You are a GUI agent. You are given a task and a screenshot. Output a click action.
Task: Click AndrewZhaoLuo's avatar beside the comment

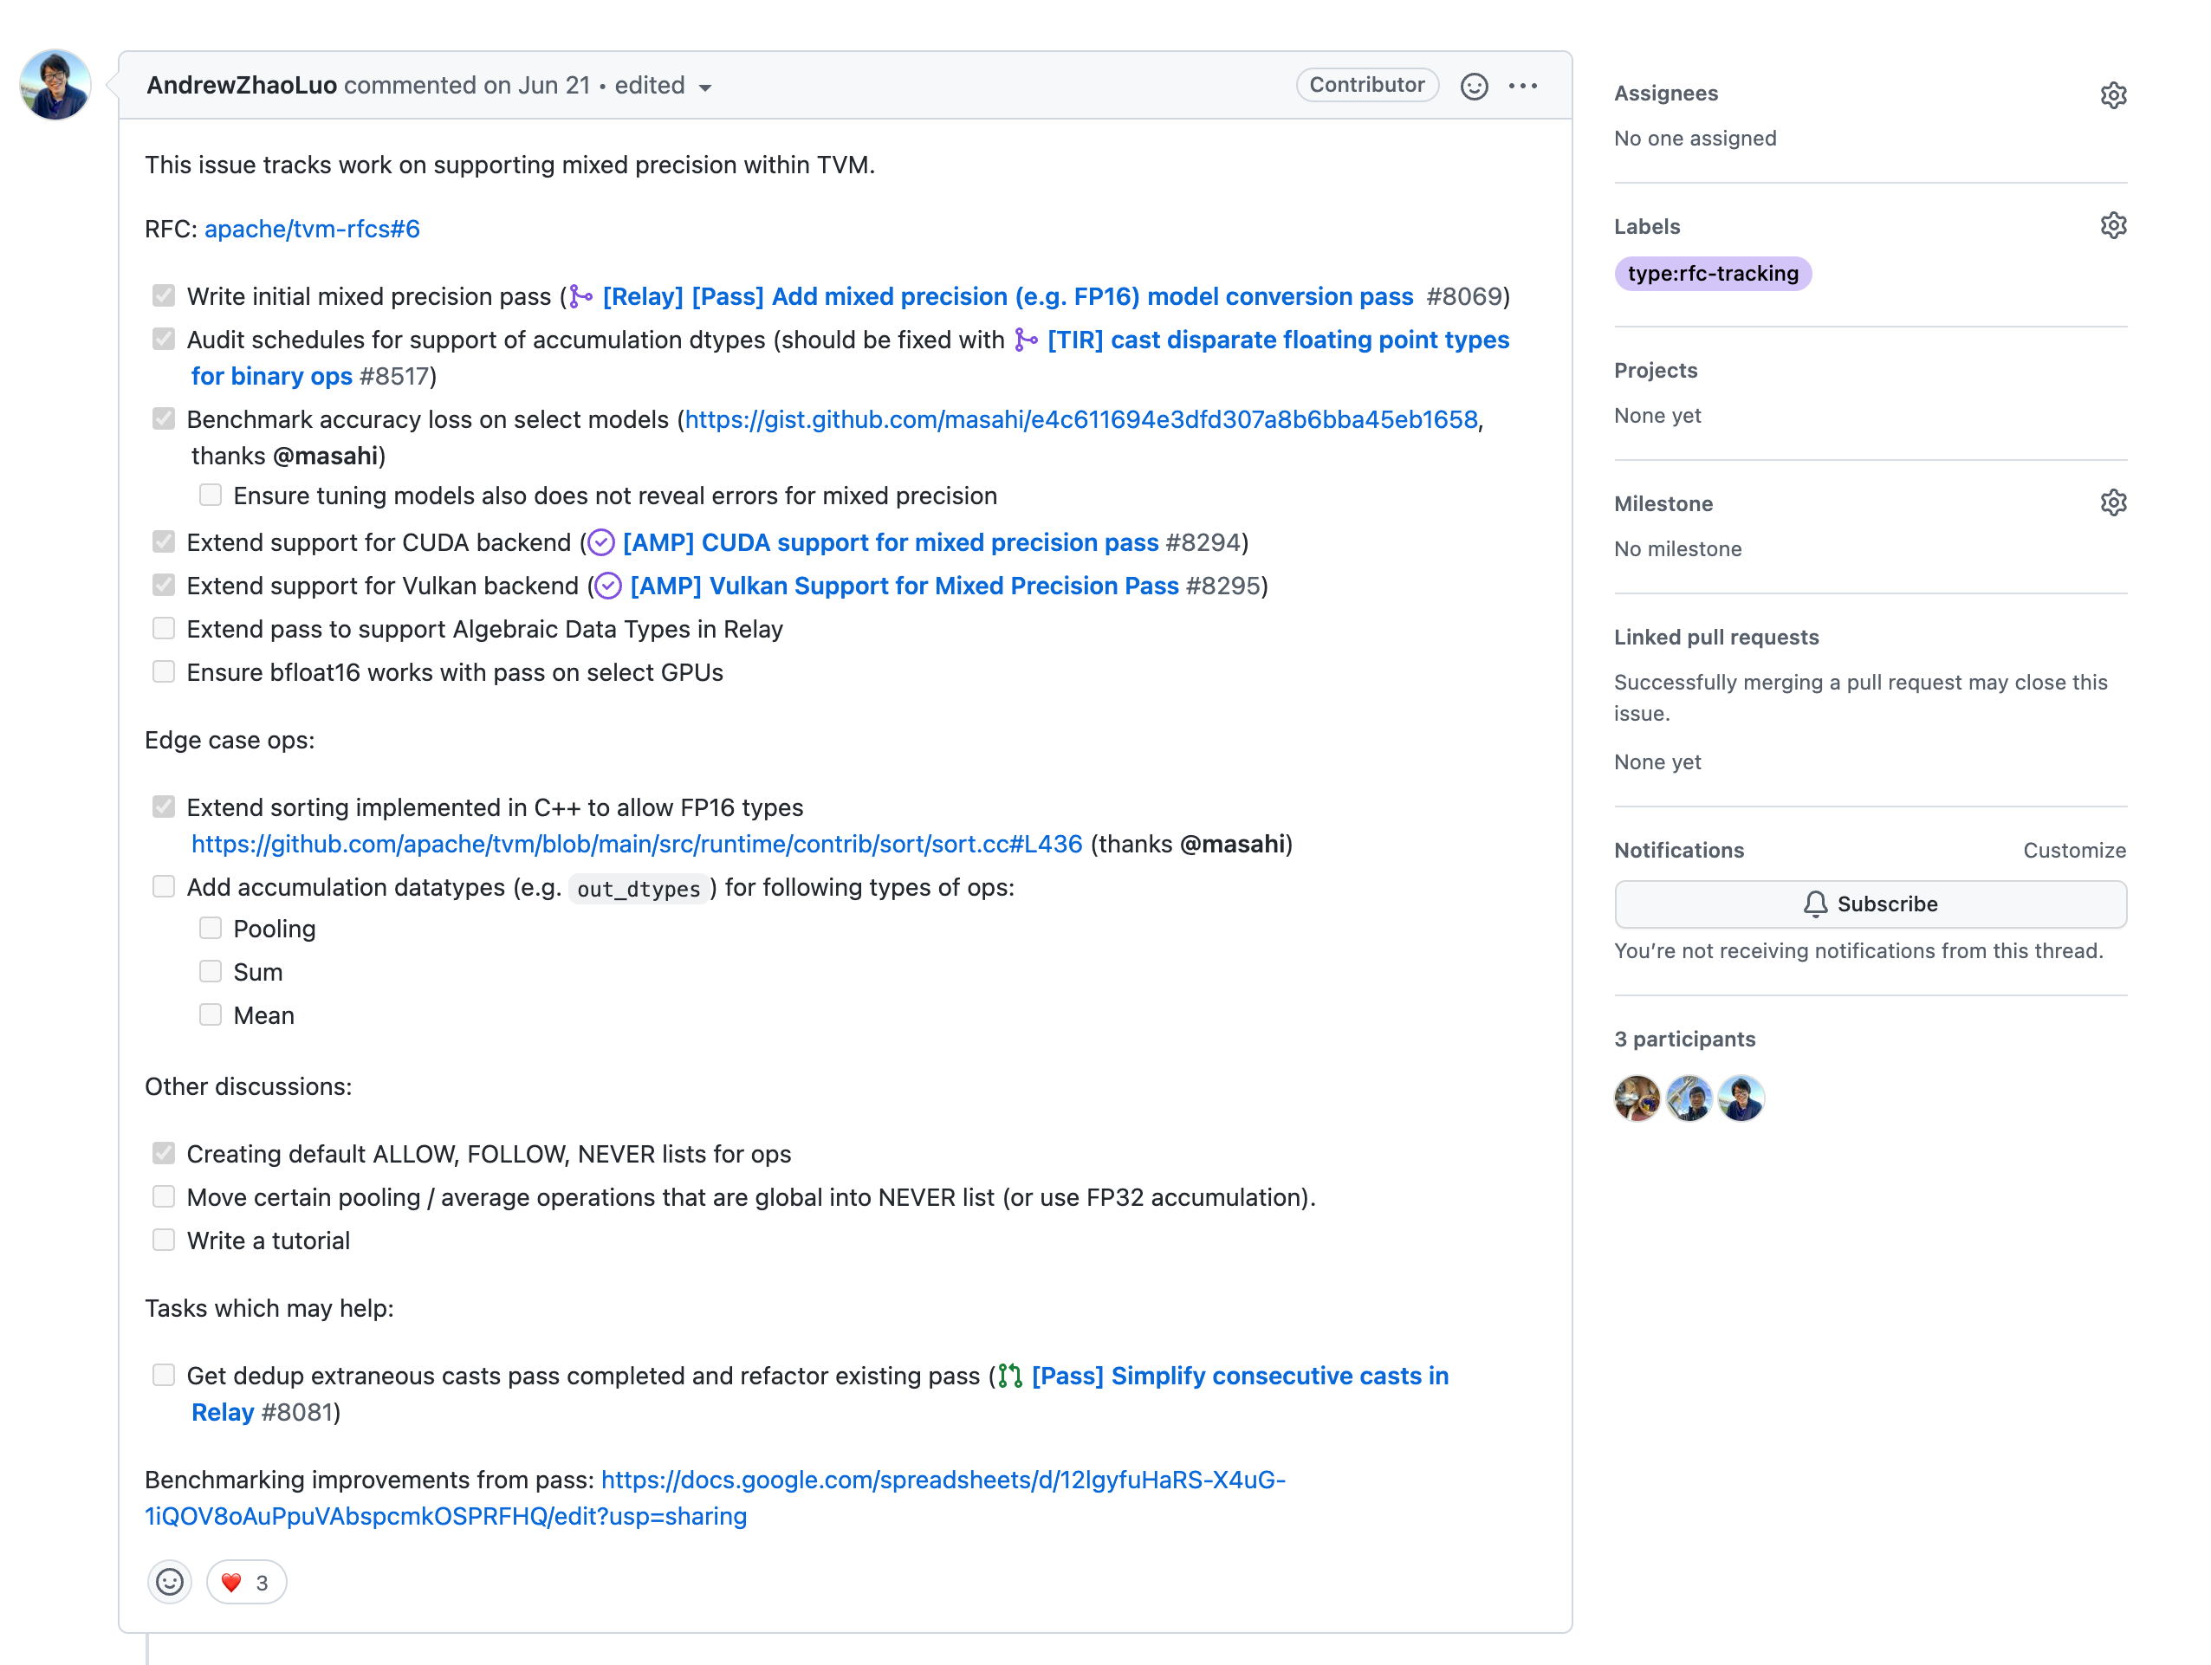click(56, 85)
